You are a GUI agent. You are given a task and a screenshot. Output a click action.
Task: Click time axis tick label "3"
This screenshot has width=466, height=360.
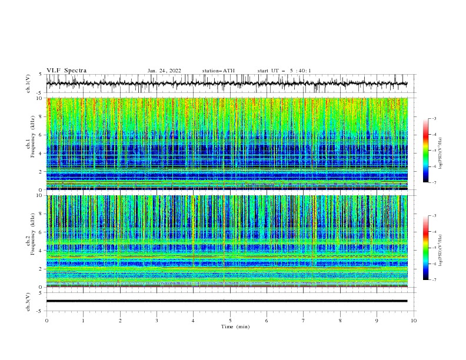[x=157, y=321]
